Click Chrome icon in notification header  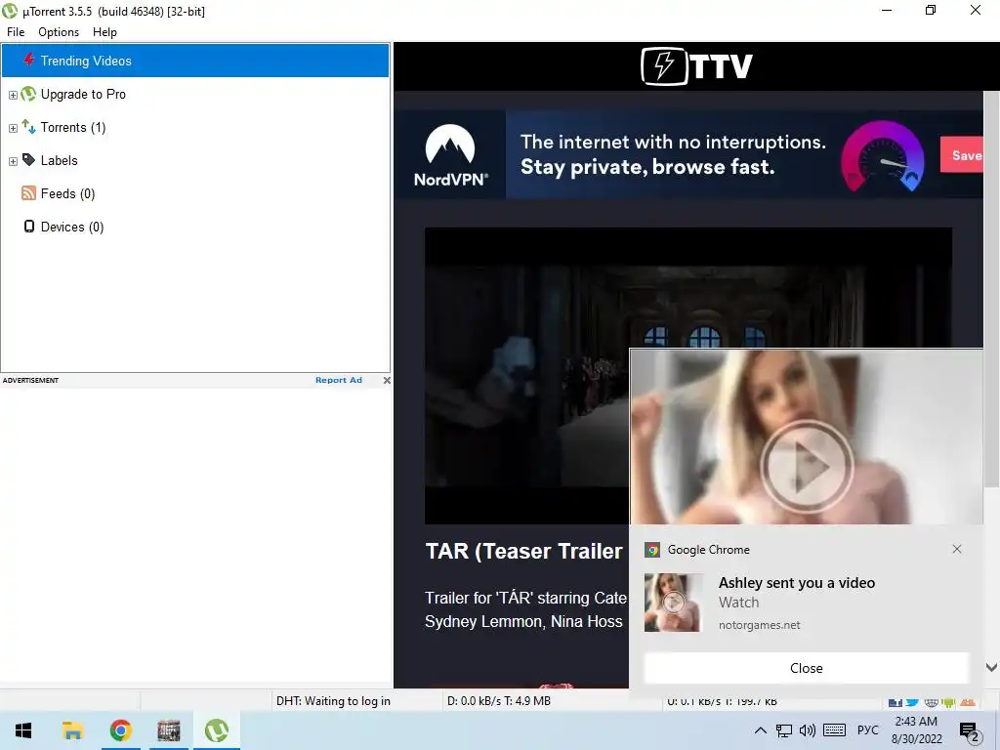click(651, 550)
